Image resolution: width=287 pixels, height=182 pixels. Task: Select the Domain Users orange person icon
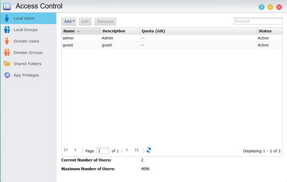pyautogui.click(x=7, y=41)
